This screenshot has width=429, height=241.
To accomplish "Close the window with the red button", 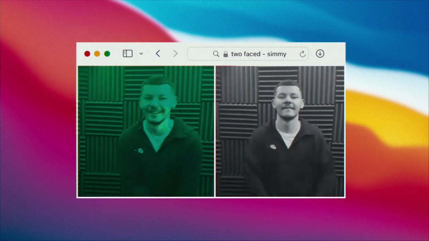I will (87, 54).
